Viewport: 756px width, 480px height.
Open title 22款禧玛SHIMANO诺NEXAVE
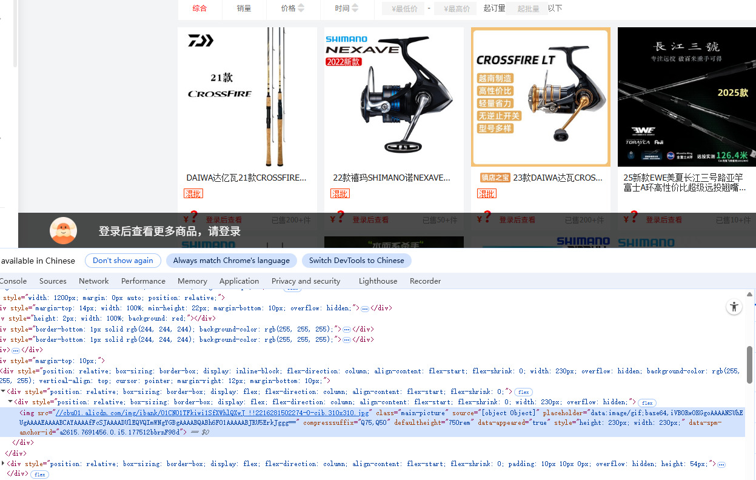coord(392,178)
